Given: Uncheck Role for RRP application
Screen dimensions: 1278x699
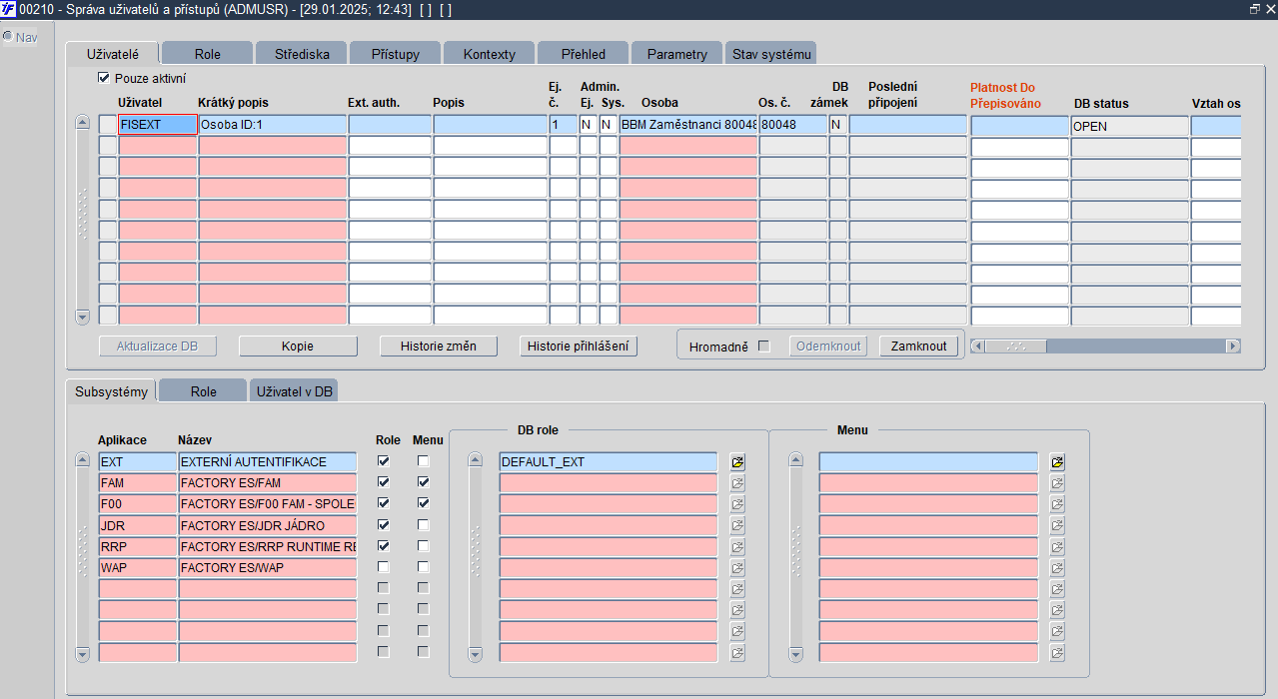Looking at the screenshot, I should (383, 546).
